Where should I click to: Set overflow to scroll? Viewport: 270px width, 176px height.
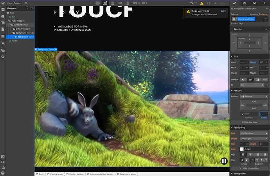257,79
